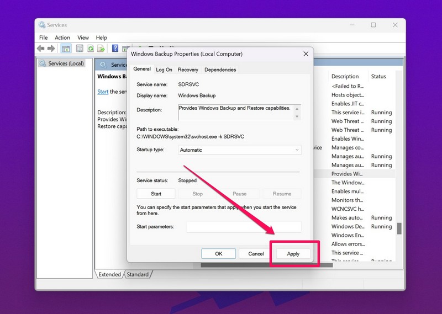Open the View menu
This screenshot has height=314, width=442.
point(83,38)
